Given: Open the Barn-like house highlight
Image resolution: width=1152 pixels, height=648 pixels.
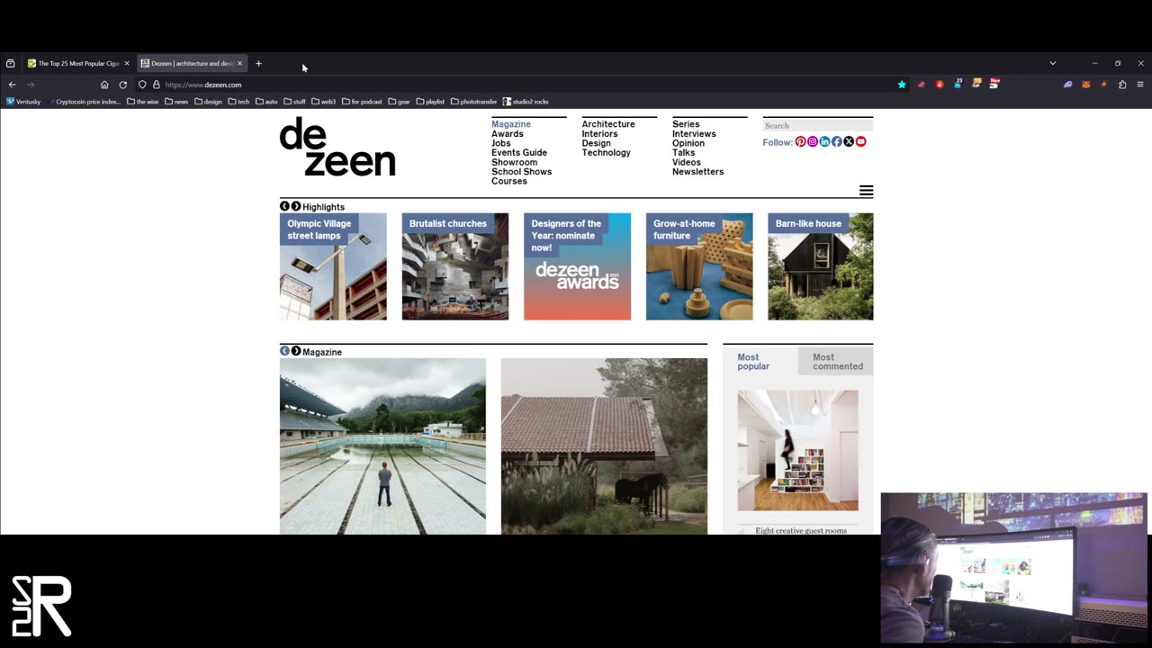Looking at the screenshot, I should (x=821, y=266).
